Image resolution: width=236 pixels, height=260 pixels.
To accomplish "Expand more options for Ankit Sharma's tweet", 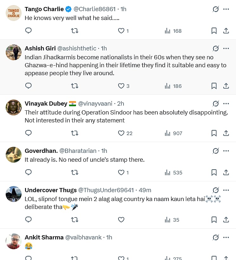I will click(x=226, y=237).
